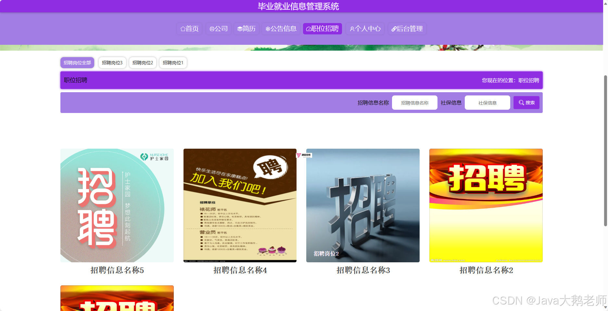Click the title 招聘信息名称2
The image size is (608, 311).
[x=486, y=270]
